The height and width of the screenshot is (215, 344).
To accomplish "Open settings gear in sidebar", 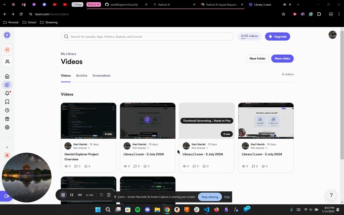I will coord(7,127).
